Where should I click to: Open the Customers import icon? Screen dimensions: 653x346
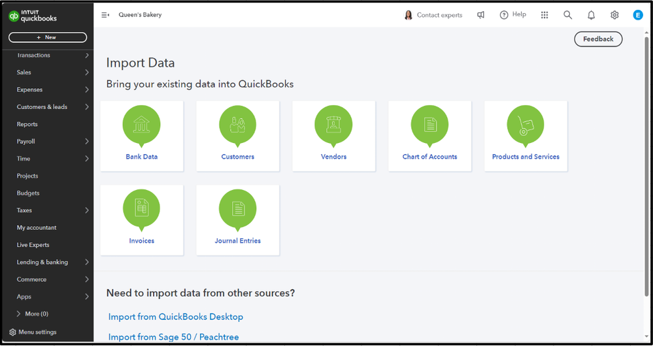tap(237, 124)
